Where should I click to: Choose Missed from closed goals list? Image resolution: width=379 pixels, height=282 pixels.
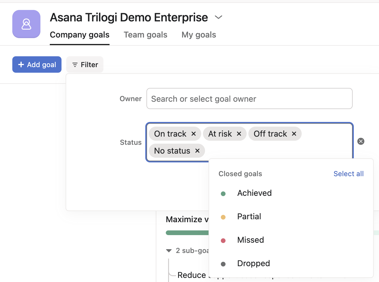250,240
